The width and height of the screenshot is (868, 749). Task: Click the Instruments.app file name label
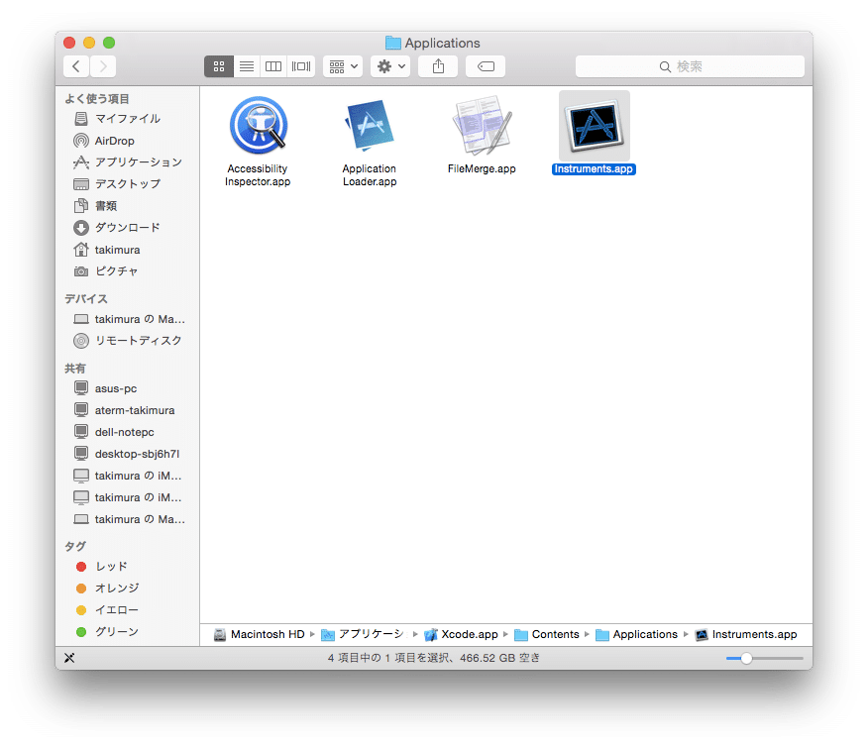pos(594,168)
